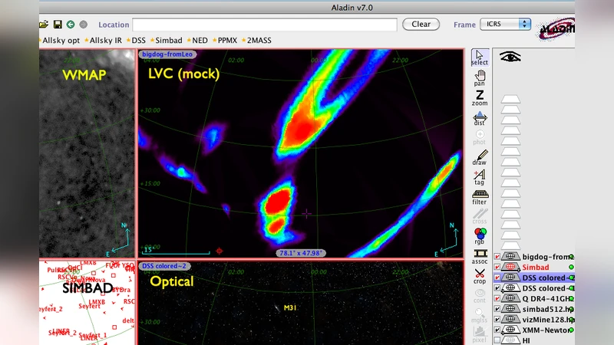Select the tag annotation tool

click(x=480, y=177)
